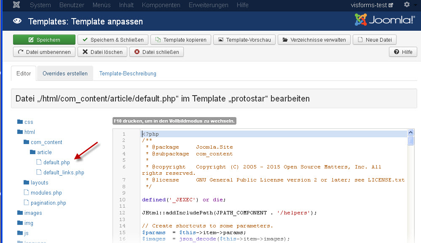The width and height of the screenshot is (421, 243).
Task: Expand the img folder
Action: (29, 223)
